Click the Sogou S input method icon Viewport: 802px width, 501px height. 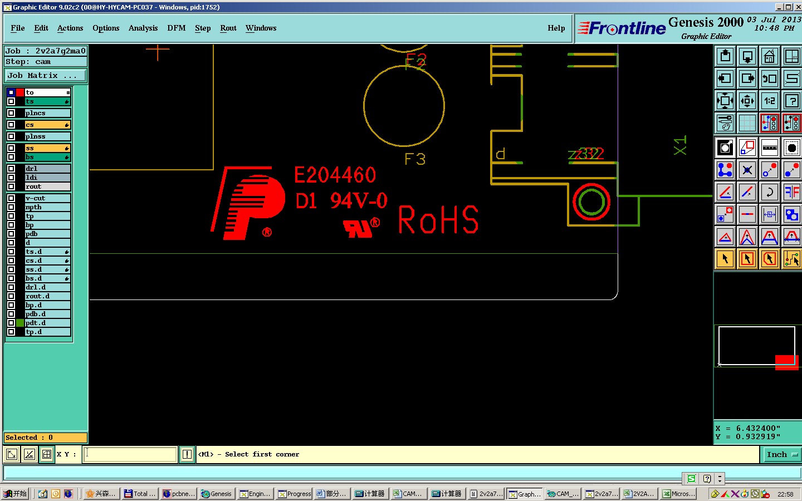(x=692, y=479)
